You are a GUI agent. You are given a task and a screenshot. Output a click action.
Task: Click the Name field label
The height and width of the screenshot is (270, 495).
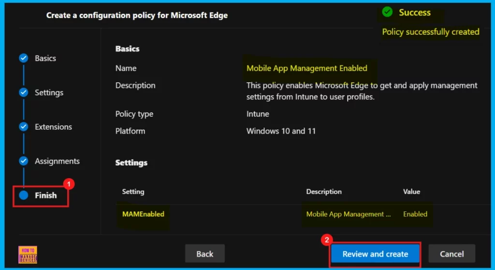coord(126,68)
